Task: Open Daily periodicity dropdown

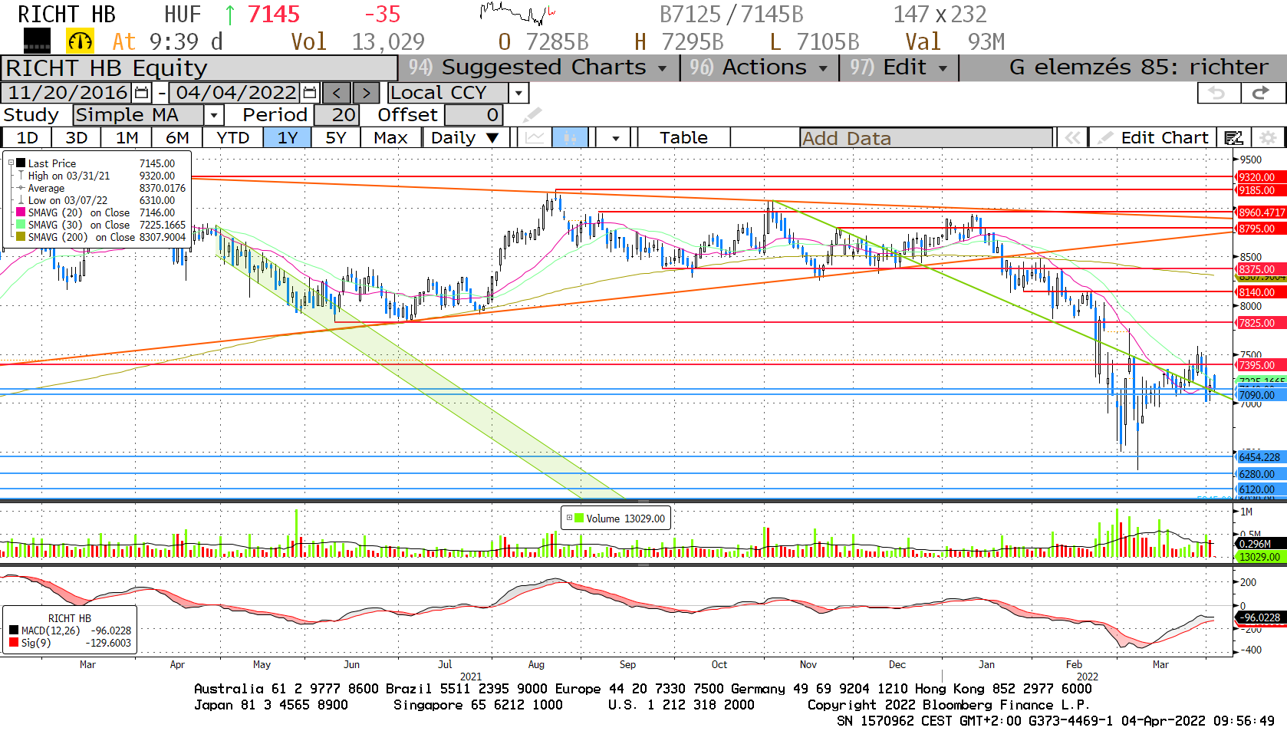Action: [x=465, y=138]
